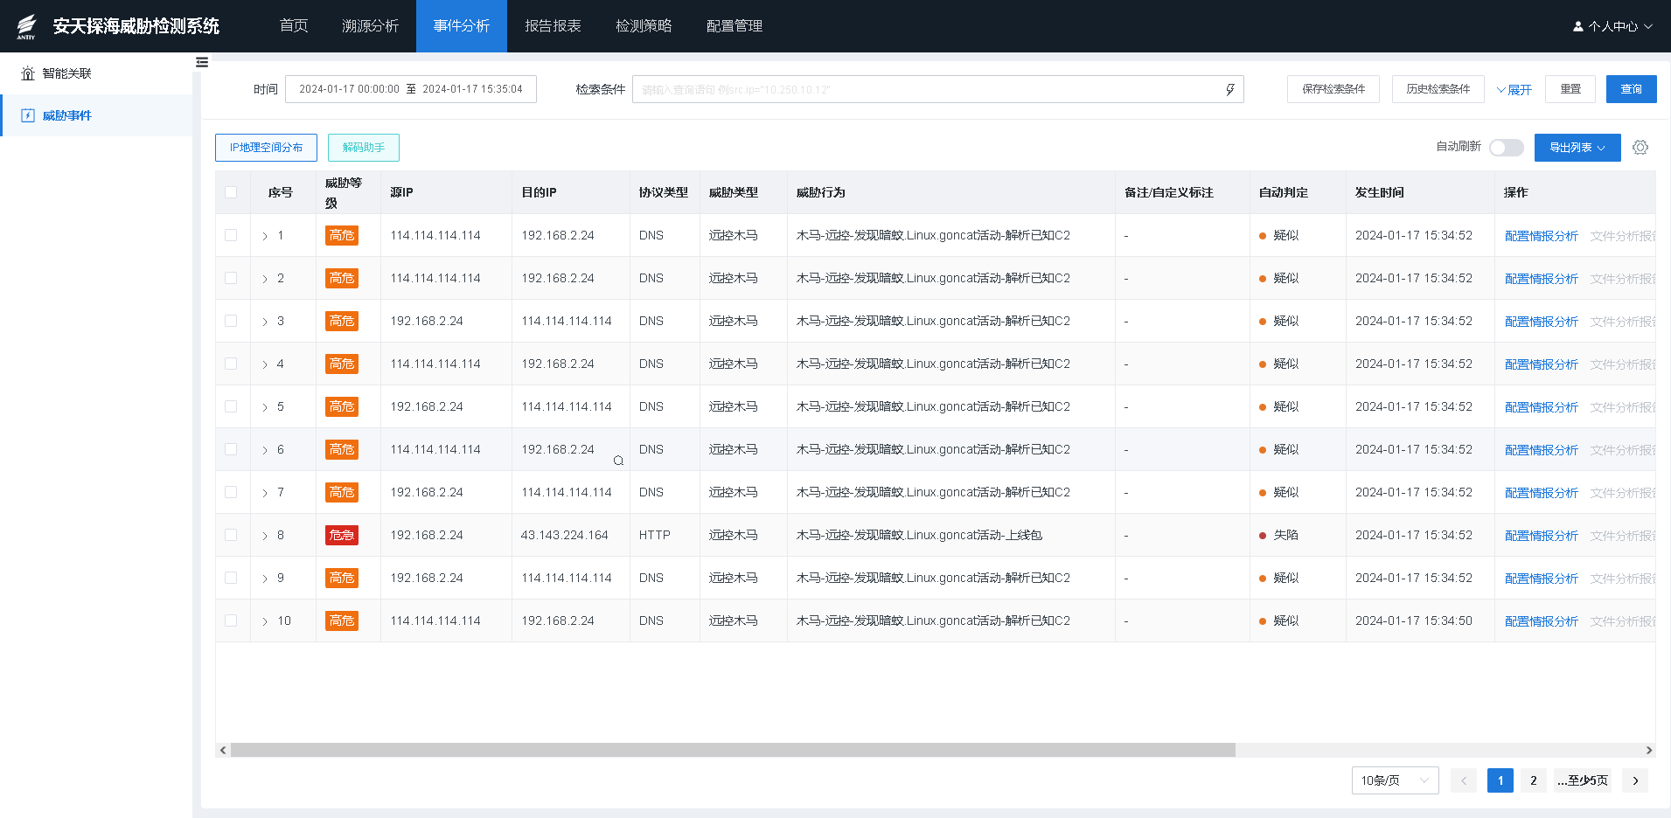Go to the next page arrow
Image resolution: width=1671 pixels, height=818 pixels.
1635,780
